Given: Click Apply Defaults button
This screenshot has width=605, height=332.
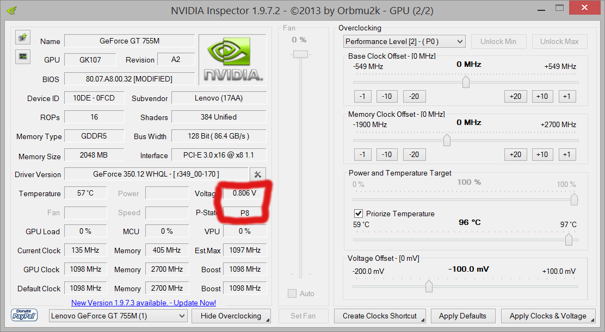Looking at the screenshot, I should (x=462, y=316).
